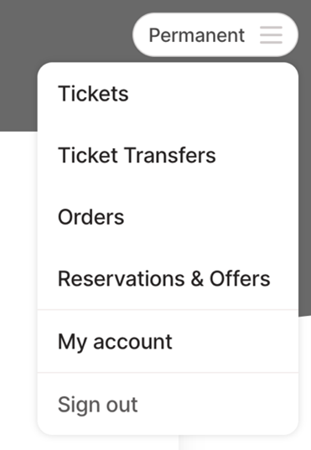The width and height of the screenshot is (311, 450).
Task: Toggle the three-line menu icon
Action: pos(271,34)
